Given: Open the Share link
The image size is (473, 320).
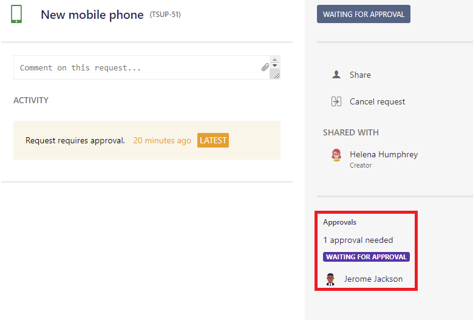Looking at the screenshot, I should (x=360, y=75).
